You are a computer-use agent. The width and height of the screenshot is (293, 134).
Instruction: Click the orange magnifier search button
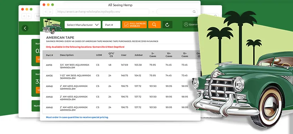[154, 25]
